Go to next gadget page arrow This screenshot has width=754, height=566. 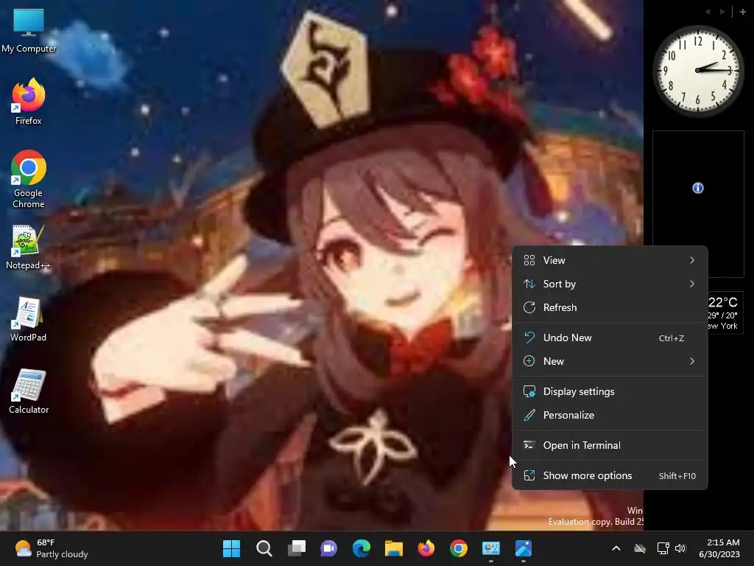tap(722, 12)
